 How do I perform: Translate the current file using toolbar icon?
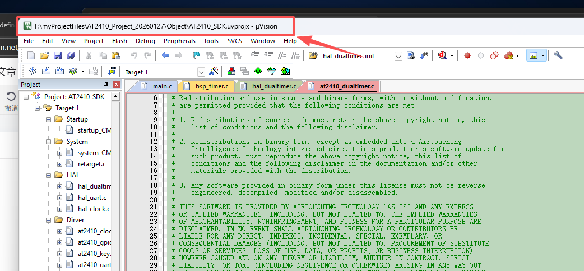click(x=33, y=71)
